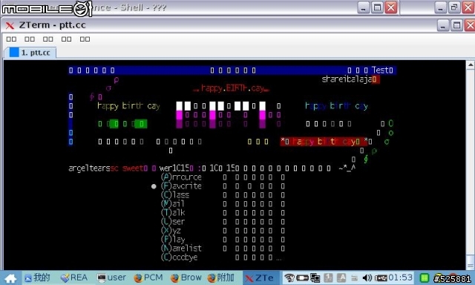Viewport: 475px width, 285px height.
Task: Click the blue icon on the ptt.cc tab
Action: pyautogui.click(x=14, y=53)
